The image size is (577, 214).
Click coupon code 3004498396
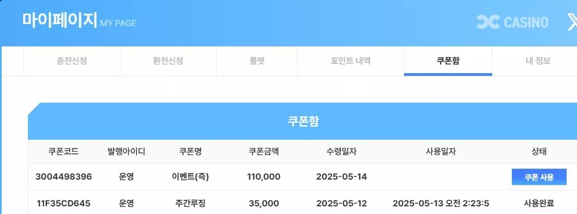[64, 177]
